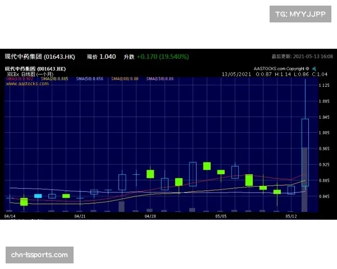Click the current price value 1.040
This screenshot has width=337, height=269.
pyautogui.click(x=107, y=57)
